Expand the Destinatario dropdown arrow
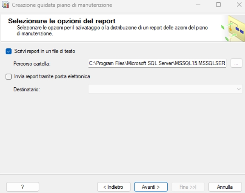Viewport: 245px width, 193px height. pyautogui.click(x=238, y=89)
